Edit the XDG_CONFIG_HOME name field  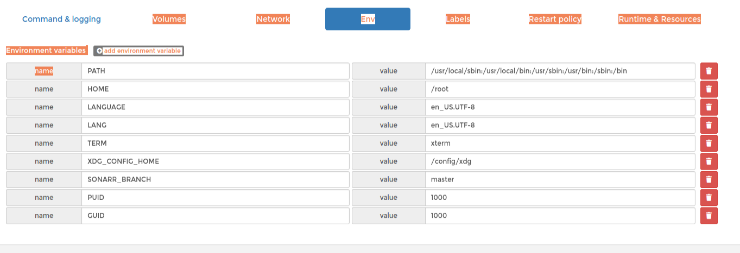point(215,161)
